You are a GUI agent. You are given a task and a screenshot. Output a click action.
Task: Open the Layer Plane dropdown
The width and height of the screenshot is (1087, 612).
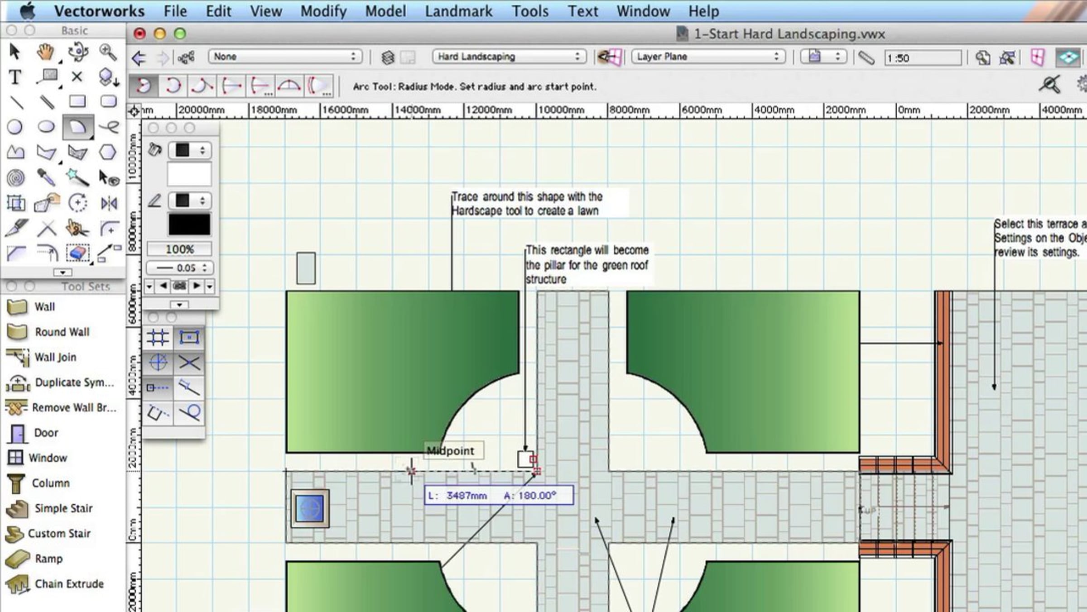[707, 57]
